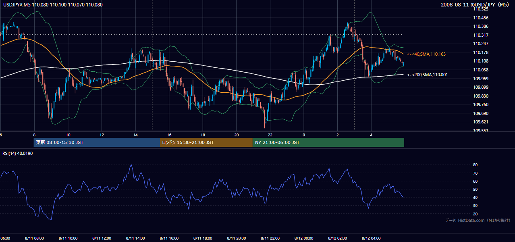Click RSI scale value 50
The image size is (515, 242).
tap(475, 189)
